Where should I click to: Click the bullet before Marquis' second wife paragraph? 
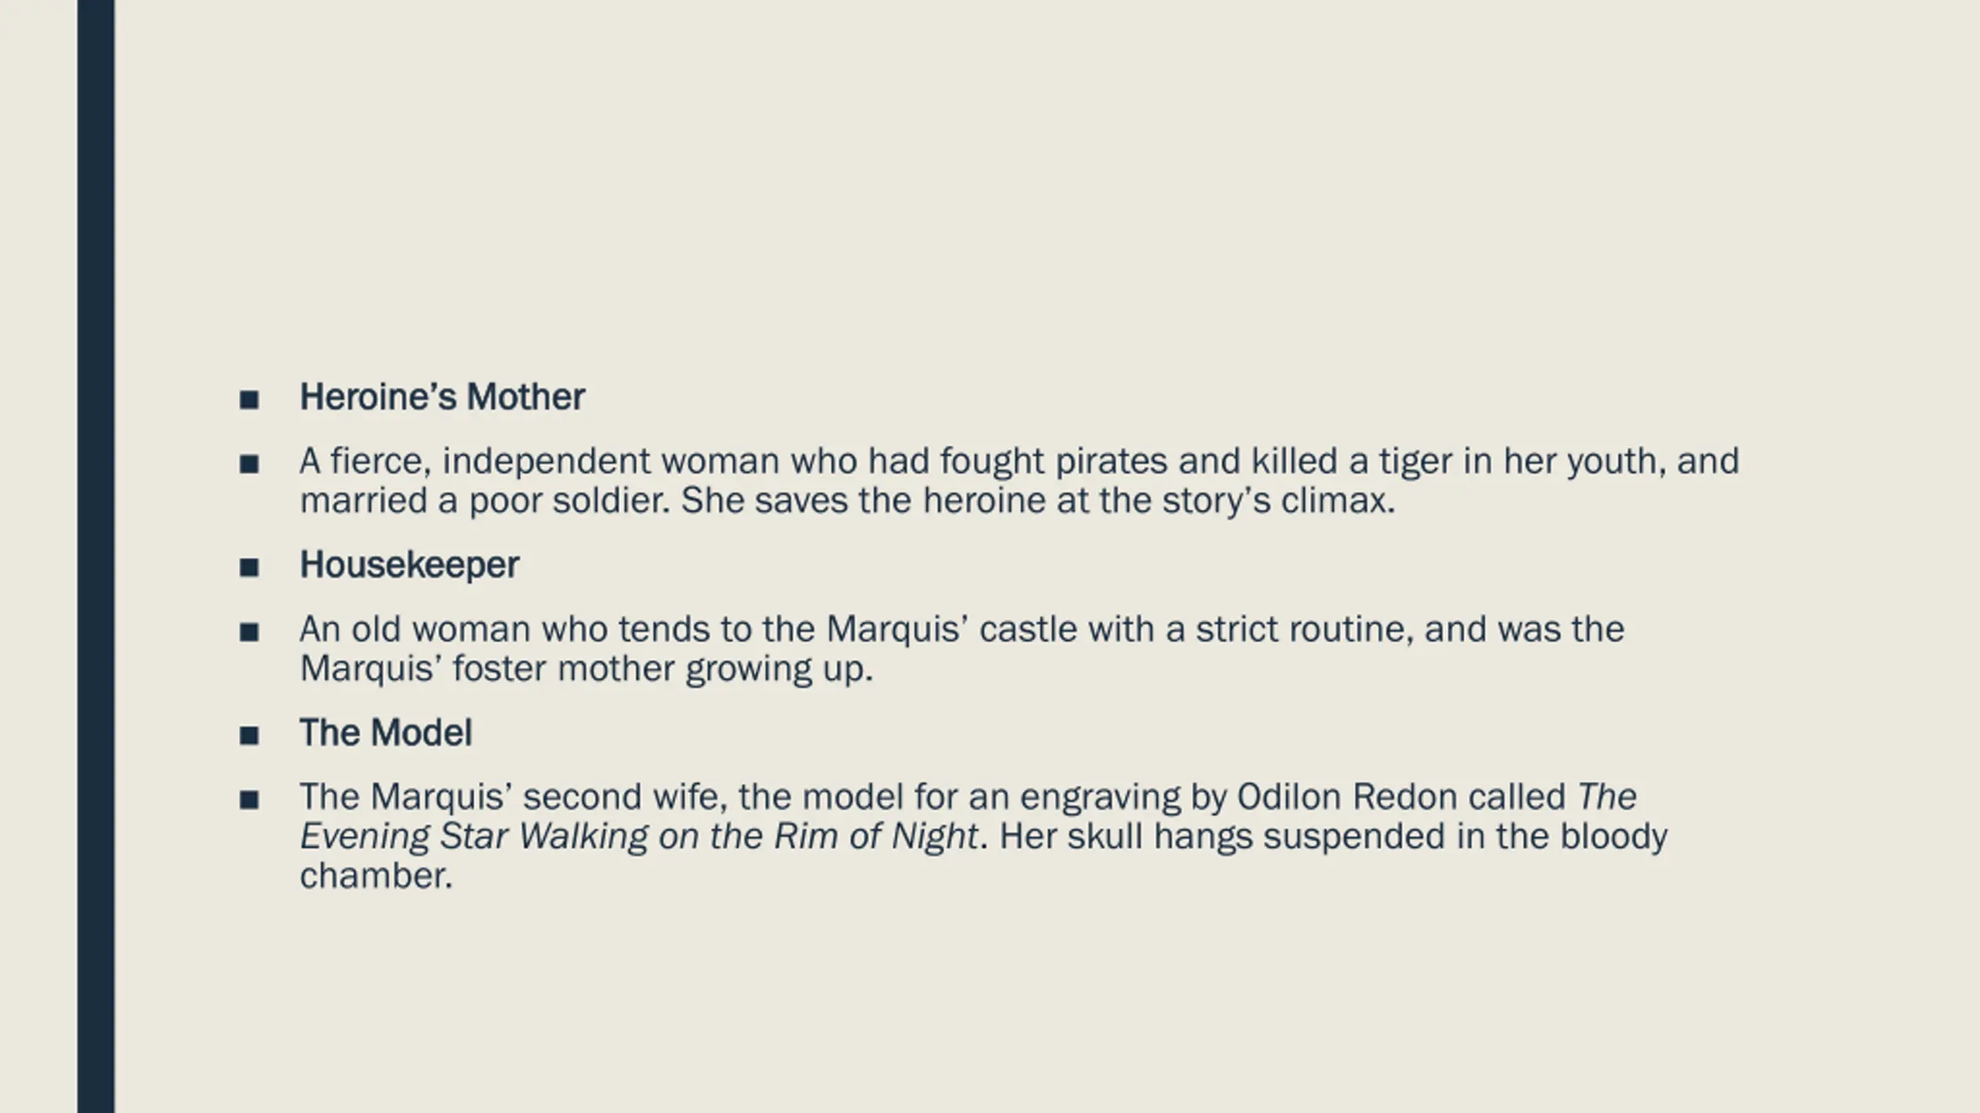click(249, 799)
